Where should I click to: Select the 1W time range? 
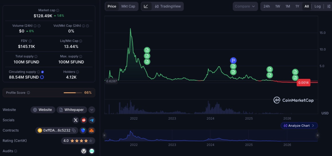point(278,6)
